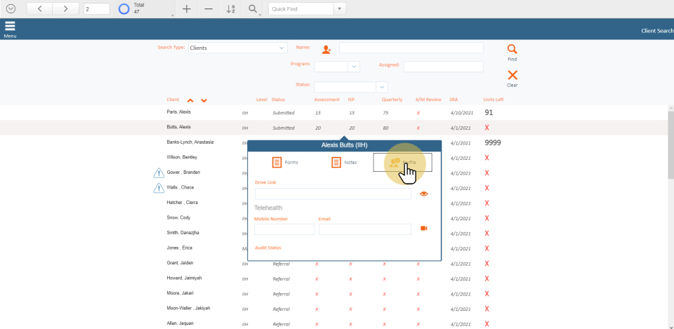Click the plus icon to add record
The width and height of the screenshot is (674, 329).
pos(186,9)
